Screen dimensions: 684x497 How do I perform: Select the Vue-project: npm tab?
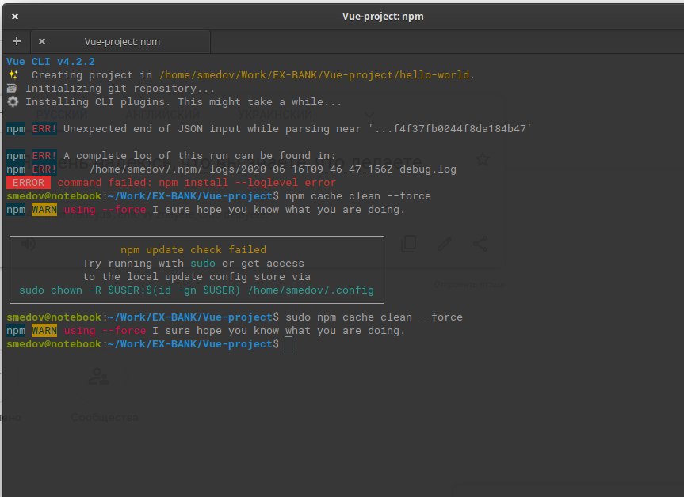tap(120, 42)
